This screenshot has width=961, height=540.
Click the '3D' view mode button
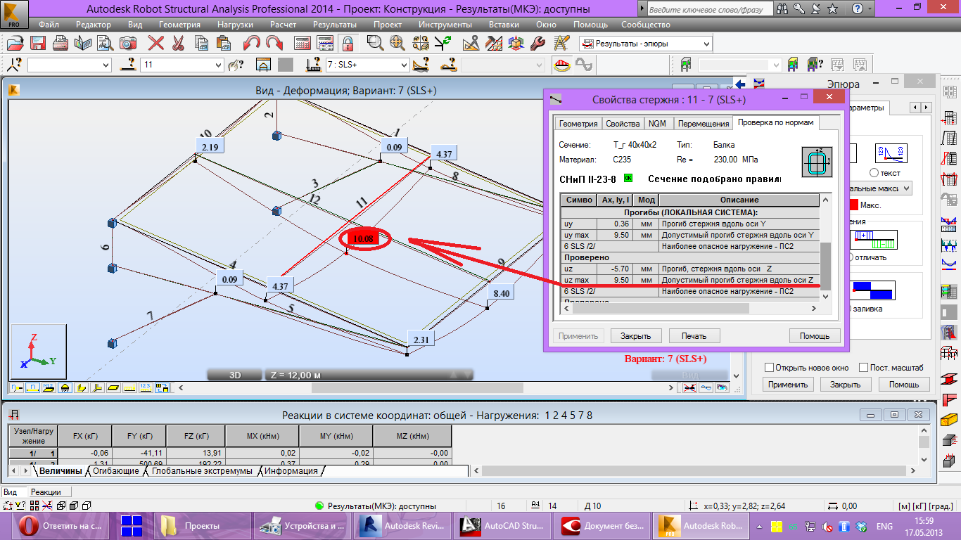tap(236, 375)
